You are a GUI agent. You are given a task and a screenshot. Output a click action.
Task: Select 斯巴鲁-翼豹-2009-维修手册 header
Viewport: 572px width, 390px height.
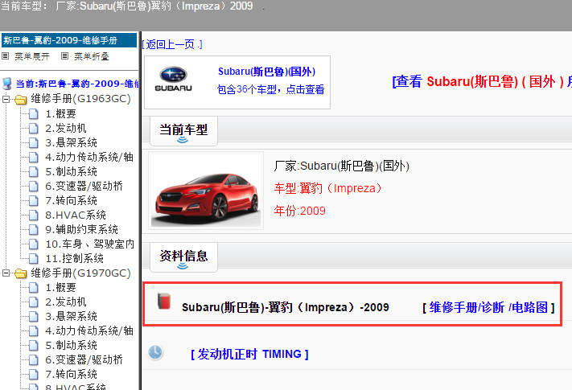tap(69, 40)
